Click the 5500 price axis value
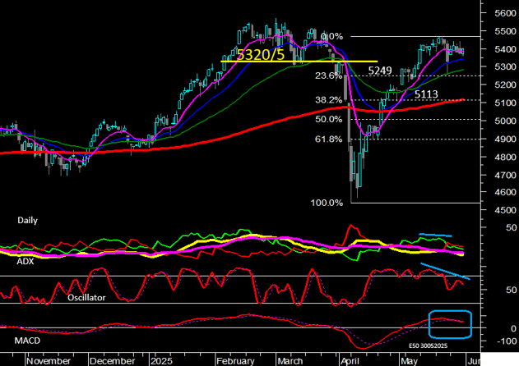This screenshot has width=519, height=366. click(505, 31)
